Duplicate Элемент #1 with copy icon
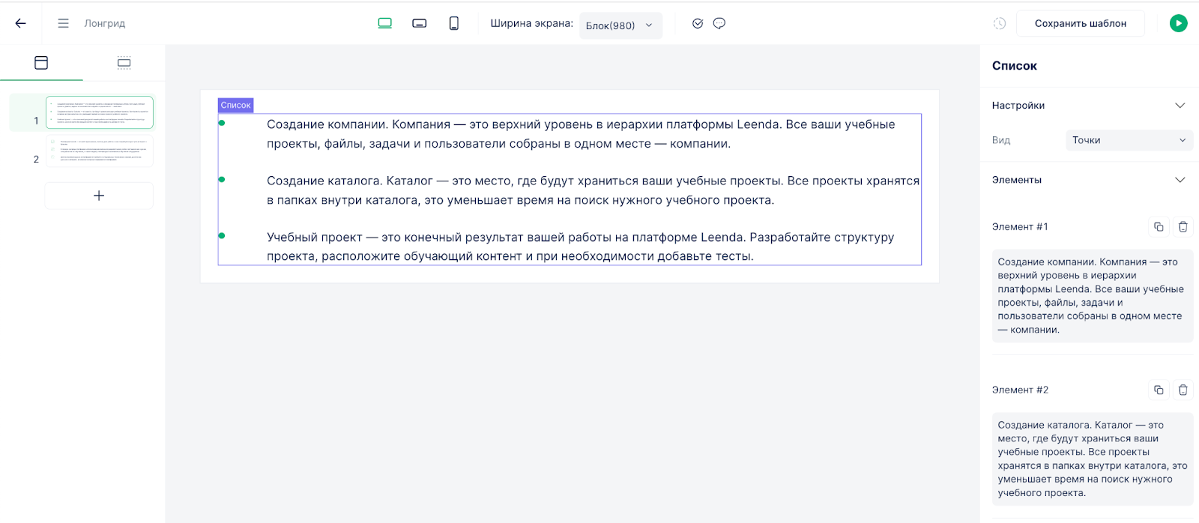 (1159, 226)
